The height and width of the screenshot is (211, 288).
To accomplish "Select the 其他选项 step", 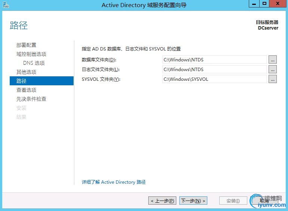I will pos(26,72).
